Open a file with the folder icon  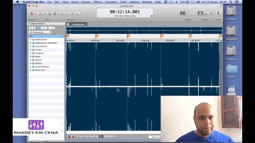pyautogui.click(x=45, y=14)
